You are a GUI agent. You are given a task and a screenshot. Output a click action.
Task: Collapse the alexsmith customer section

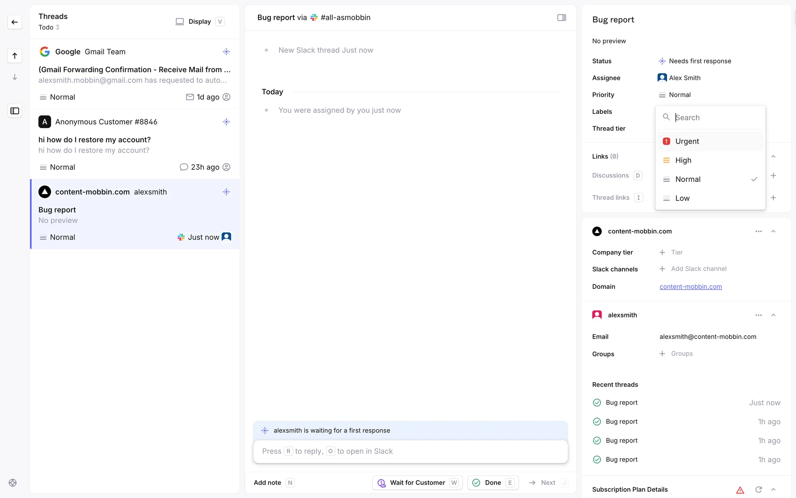point(773,315)
